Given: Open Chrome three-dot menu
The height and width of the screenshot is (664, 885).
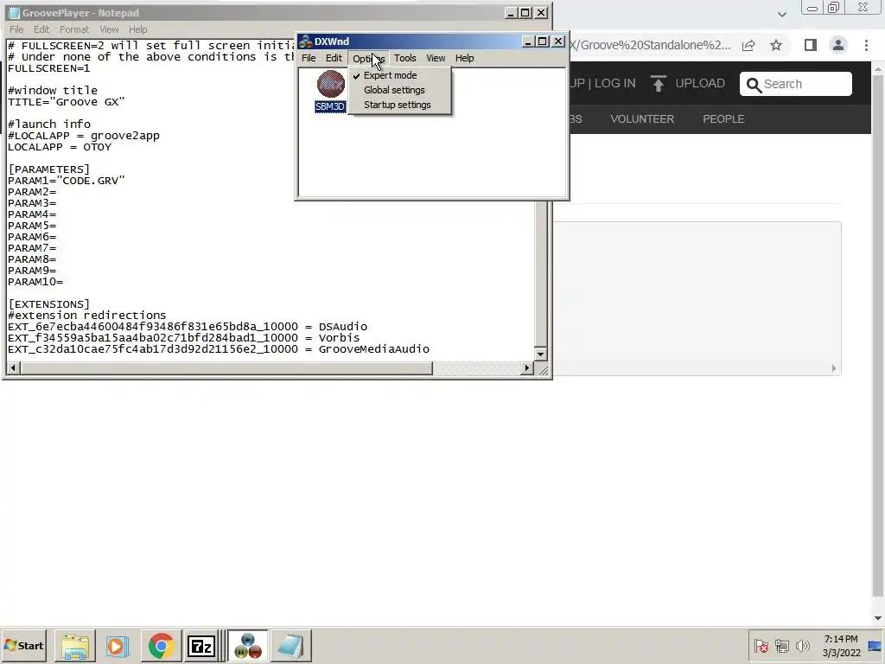Looking at the screenshot, I should tap(866, 45).
